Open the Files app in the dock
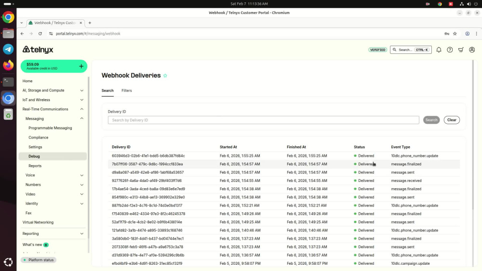The width and height of the screenshot is (482, 271). [8, 33]
